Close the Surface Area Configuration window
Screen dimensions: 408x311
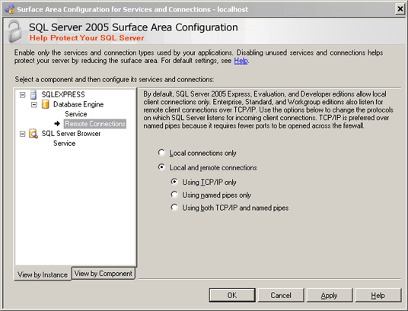coord(400,9)
